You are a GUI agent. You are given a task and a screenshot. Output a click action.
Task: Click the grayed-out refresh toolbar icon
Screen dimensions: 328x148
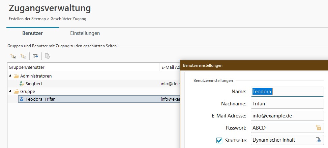48,56
